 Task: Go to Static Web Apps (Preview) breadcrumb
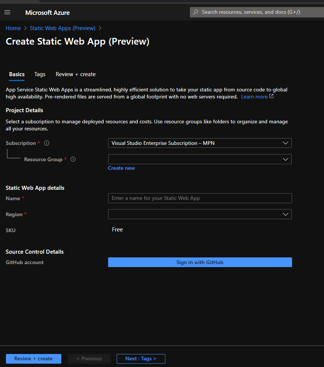point(62,28)
